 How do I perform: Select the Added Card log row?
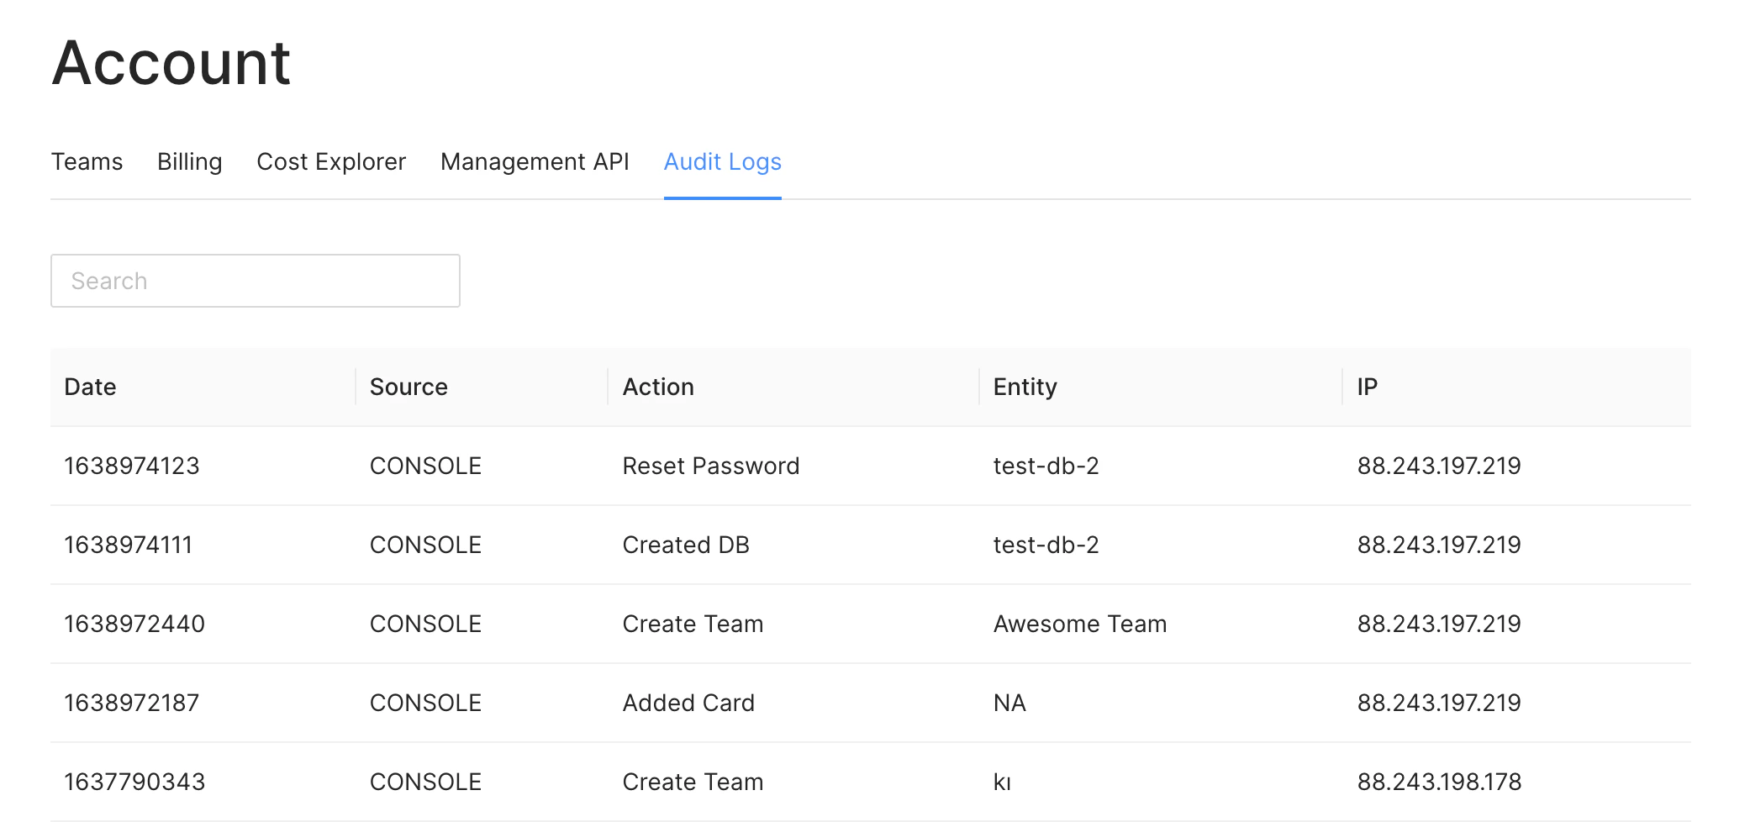pos(688,703)
